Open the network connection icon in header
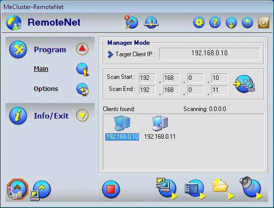This screenshot has width=274, height=208. pyautogui.click(x=151, y=23)
